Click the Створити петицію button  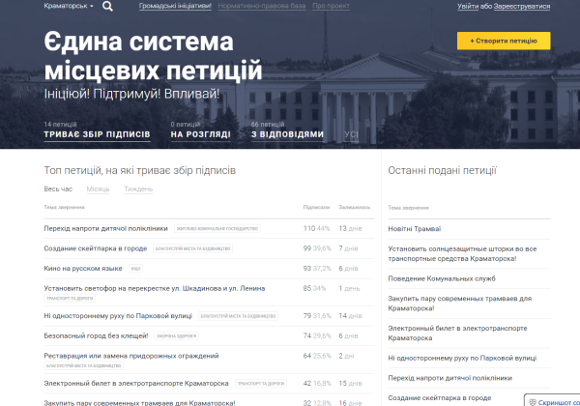pyautogui.click(x=504, y=41)
